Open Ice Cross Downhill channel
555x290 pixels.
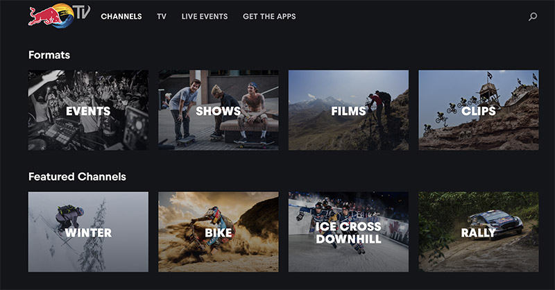pyautogui.click(x=349, y=232)
